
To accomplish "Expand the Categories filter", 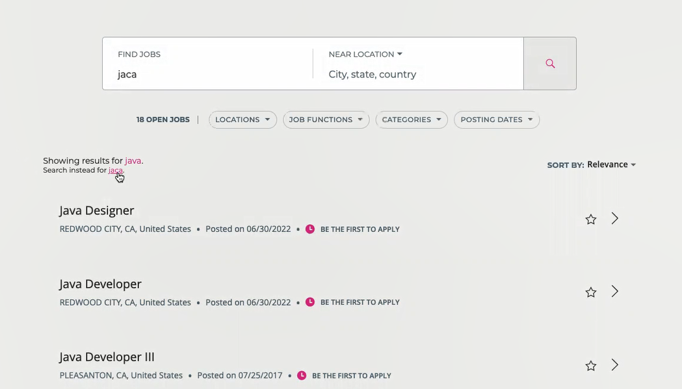I will [x=412, y=120].
